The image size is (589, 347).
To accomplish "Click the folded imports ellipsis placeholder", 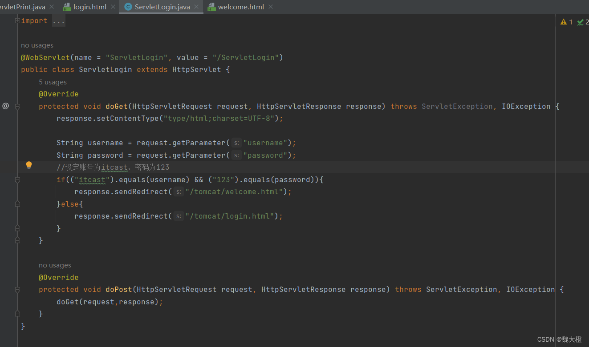I will coord(58,20).
